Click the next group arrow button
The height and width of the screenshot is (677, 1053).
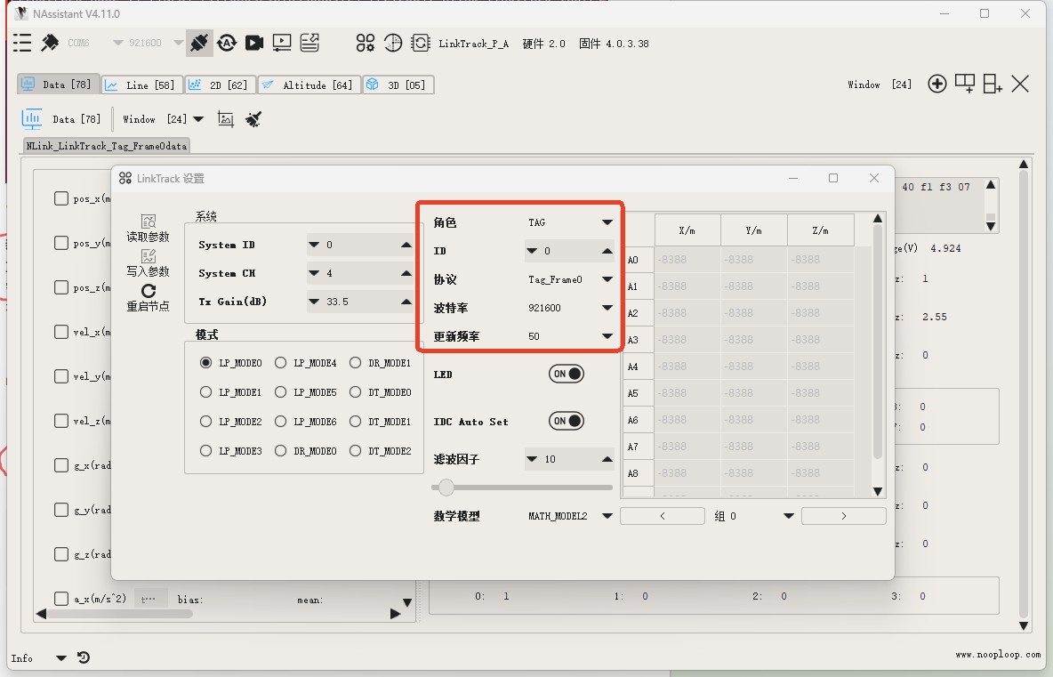(843, 516)
